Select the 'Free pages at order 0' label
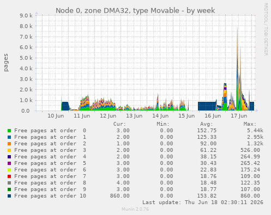The width and height of the screenshot is (271, 215). [50, 131]
